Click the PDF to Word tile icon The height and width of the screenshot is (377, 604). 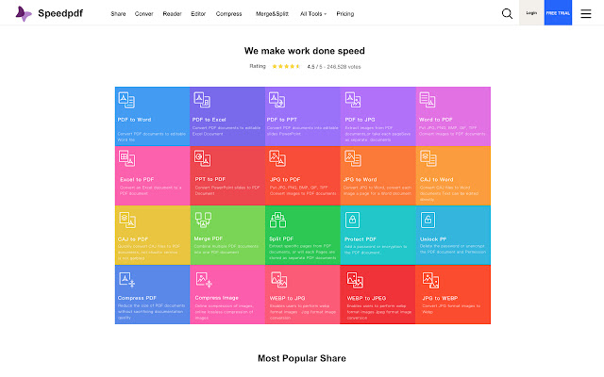[x=126, y=100]
